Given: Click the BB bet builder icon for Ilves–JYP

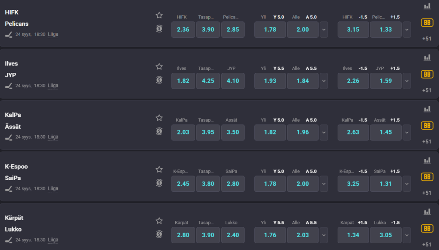Looking at the screenshot, I should pos(427,74).
